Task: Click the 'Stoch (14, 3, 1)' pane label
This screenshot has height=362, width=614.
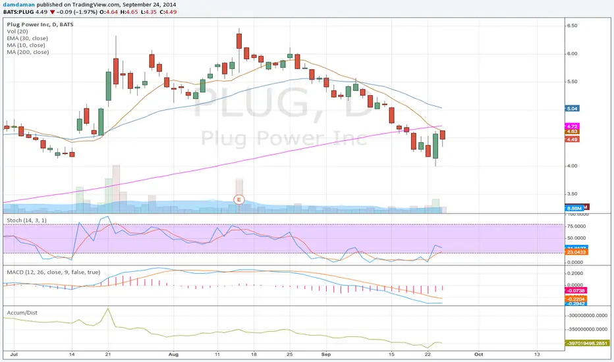Action: (26, 220)
